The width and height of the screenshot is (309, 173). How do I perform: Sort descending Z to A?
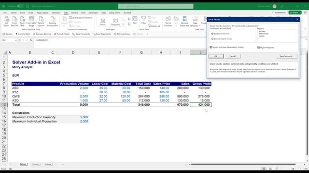tap(129, 24)
